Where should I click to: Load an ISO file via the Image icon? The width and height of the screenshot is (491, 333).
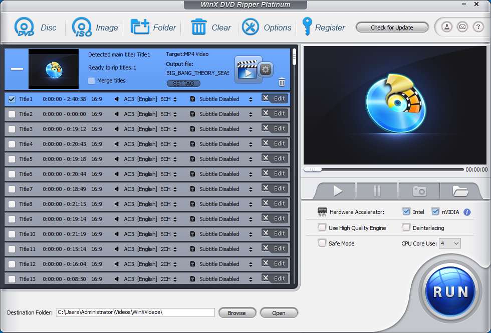(x=81, y=27)
